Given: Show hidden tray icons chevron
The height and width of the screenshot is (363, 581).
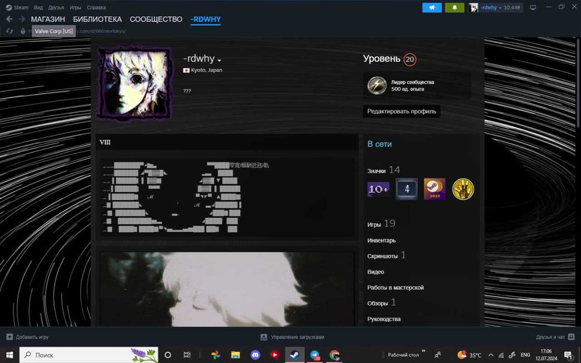Looking at the screenshot, I should pyautogui.click(x=490, y=355).
